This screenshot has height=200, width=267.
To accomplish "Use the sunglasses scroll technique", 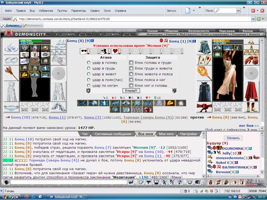I will [84, 51].
